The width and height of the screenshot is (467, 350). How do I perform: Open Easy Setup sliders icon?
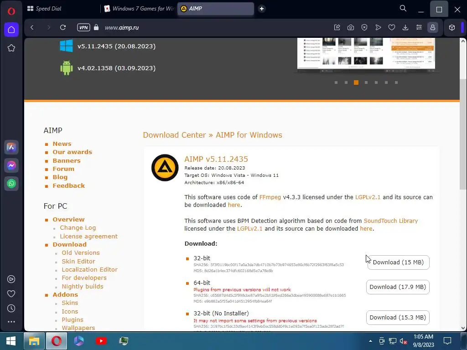419,27
